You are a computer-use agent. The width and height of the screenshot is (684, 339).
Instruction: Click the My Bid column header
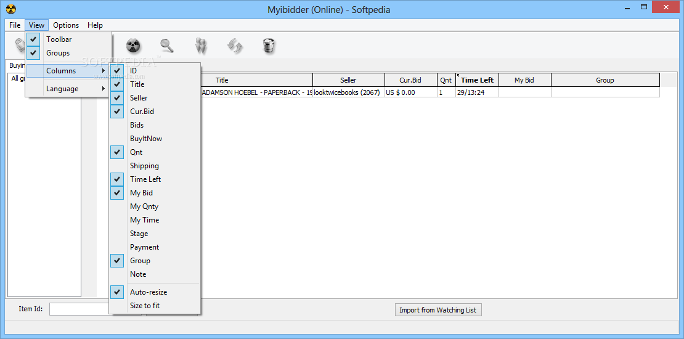(x=525, y=80)
